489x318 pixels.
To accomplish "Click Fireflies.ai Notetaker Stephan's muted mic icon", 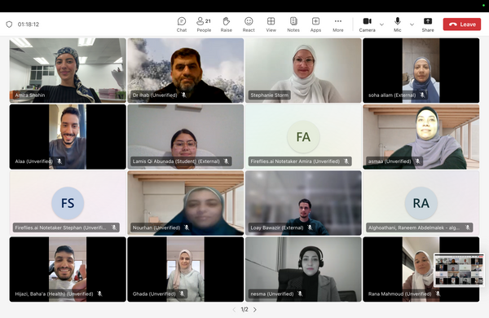I will coord(114,227).
